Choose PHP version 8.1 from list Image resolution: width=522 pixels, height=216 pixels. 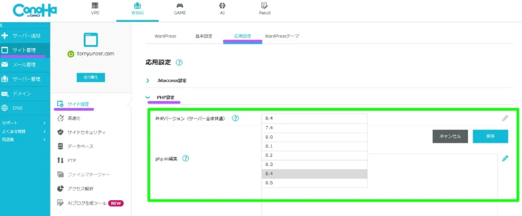[314, 146]
